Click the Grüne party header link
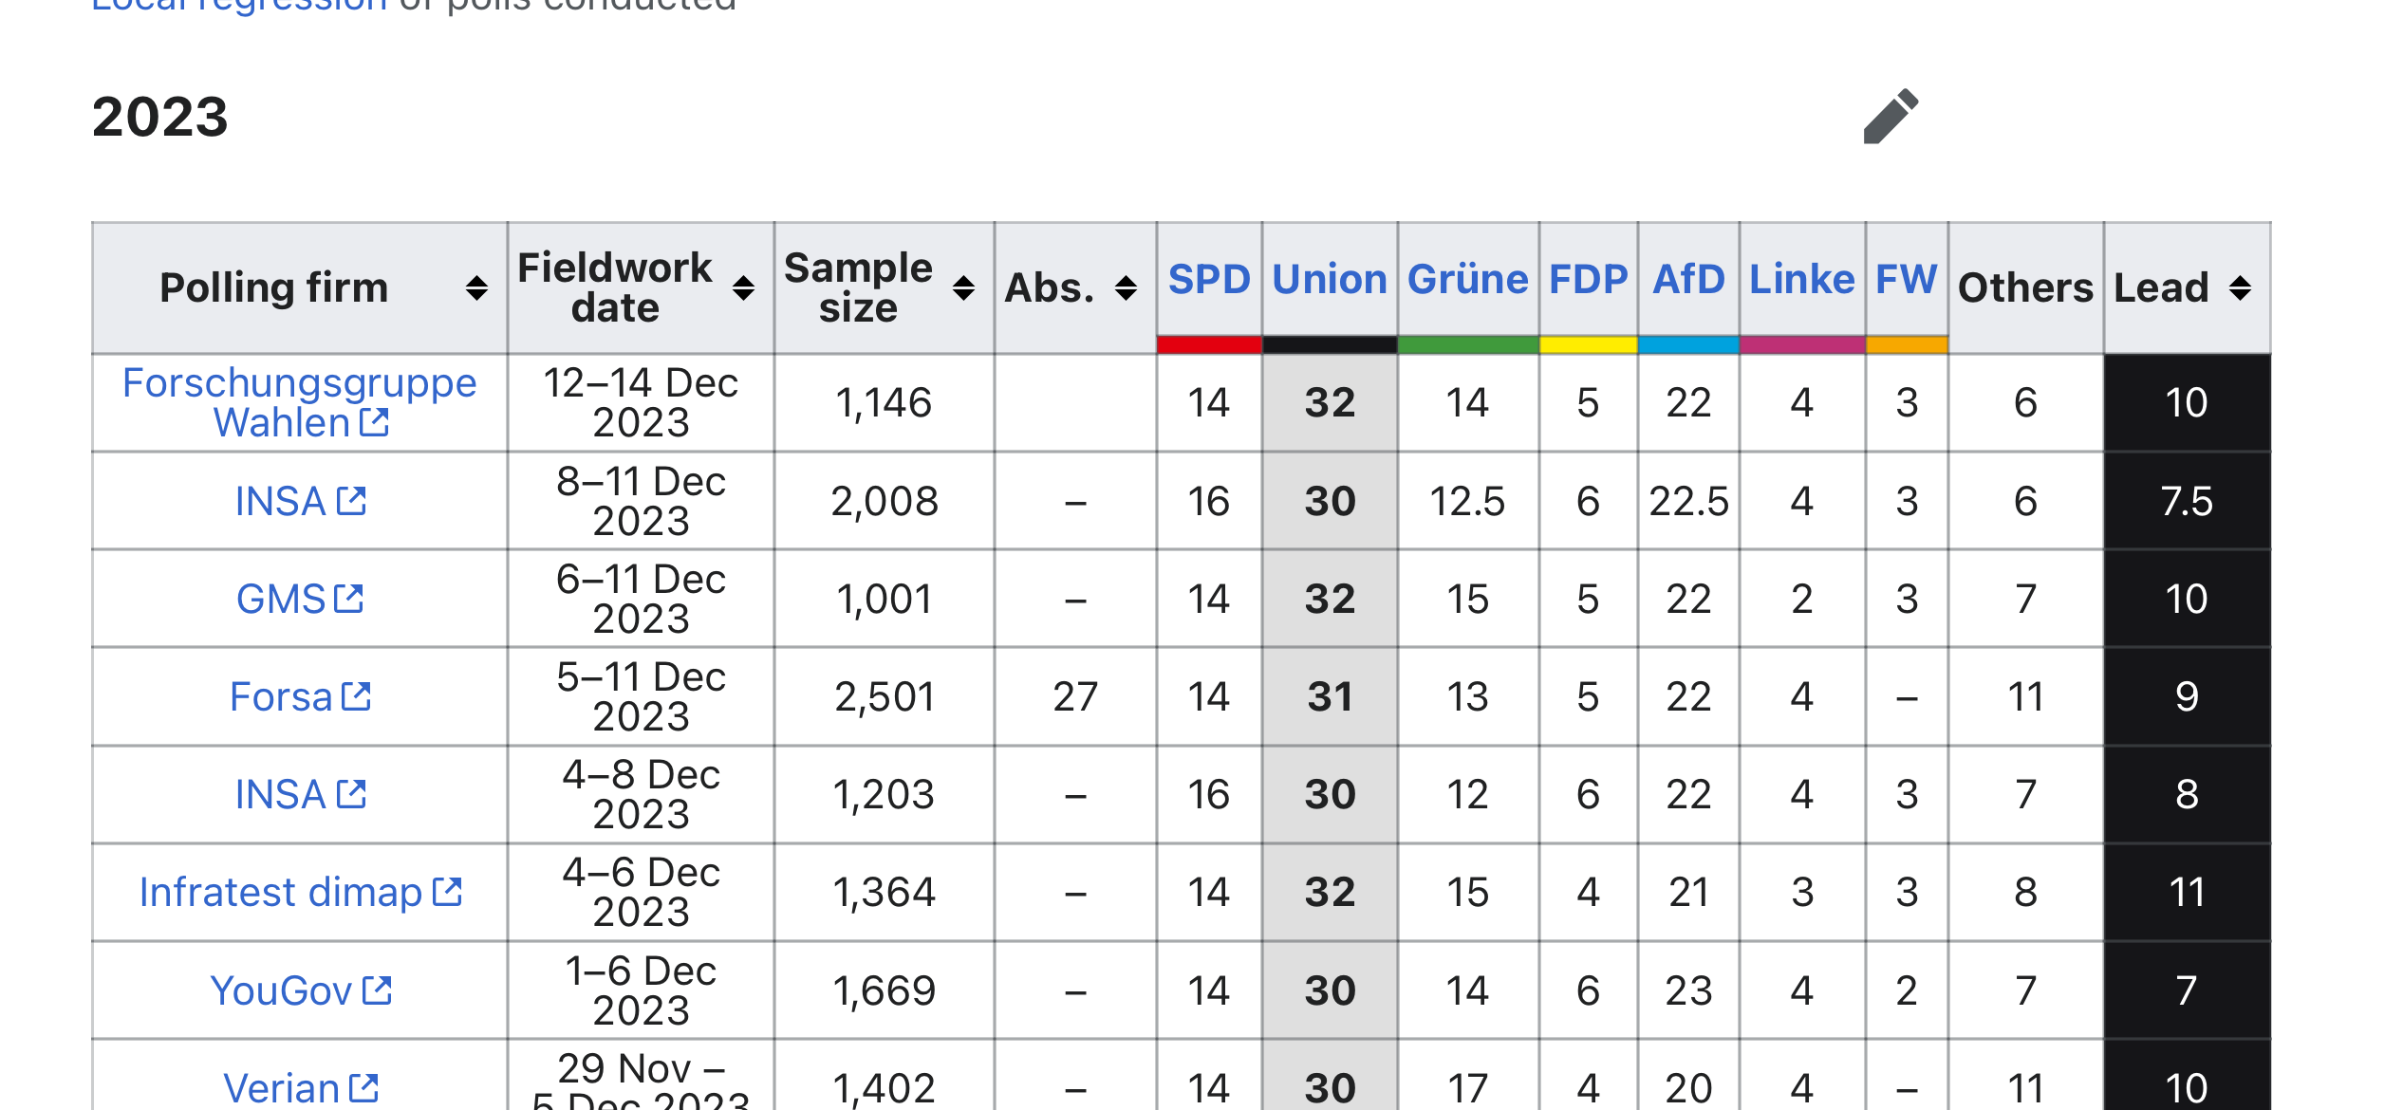Screen dimensions: 2403x1110 tap(1467, 280)
